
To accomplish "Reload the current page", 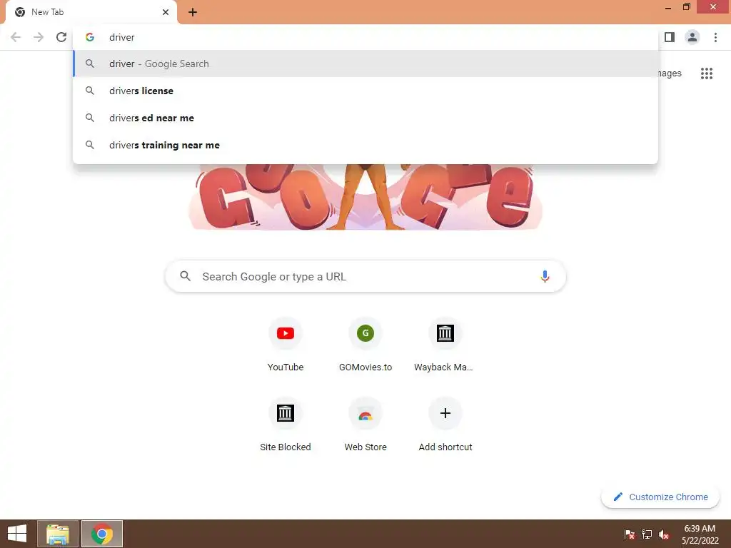I will click(61, 37).
